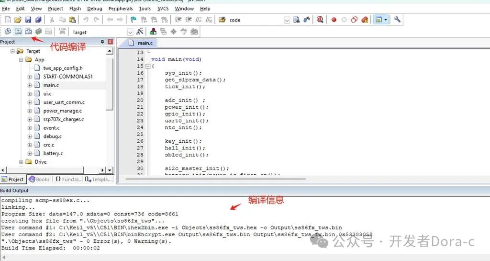This screenshot has width=490, height=261.
Task: Open the Target selection dropdown
Action: pyautogui.click(x=130, y=32)
